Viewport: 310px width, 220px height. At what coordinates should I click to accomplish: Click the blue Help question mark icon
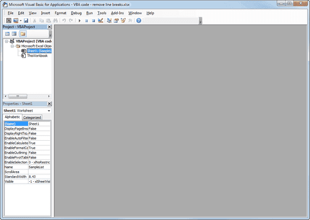coord(139,21)
